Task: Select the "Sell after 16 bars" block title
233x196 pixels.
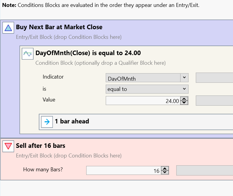Action: pos(41,146)
